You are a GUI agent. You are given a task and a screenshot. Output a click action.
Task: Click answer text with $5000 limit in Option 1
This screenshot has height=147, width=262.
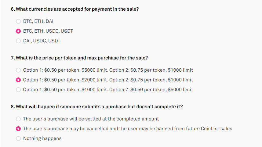point(108,70)
